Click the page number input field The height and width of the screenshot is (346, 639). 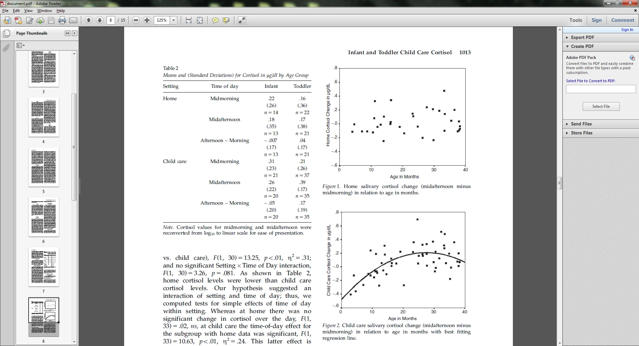(x=111, y=20)
